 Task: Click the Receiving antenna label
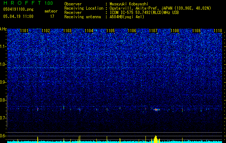pyautogui.click(x=83, y=17)
